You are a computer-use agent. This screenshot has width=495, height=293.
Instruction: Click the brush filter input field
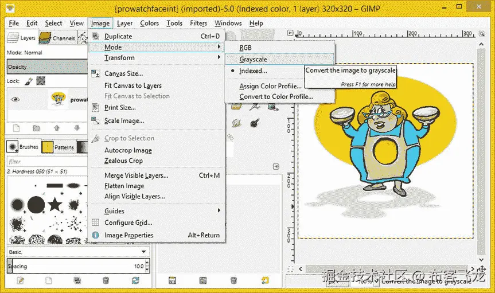(47, 161)
